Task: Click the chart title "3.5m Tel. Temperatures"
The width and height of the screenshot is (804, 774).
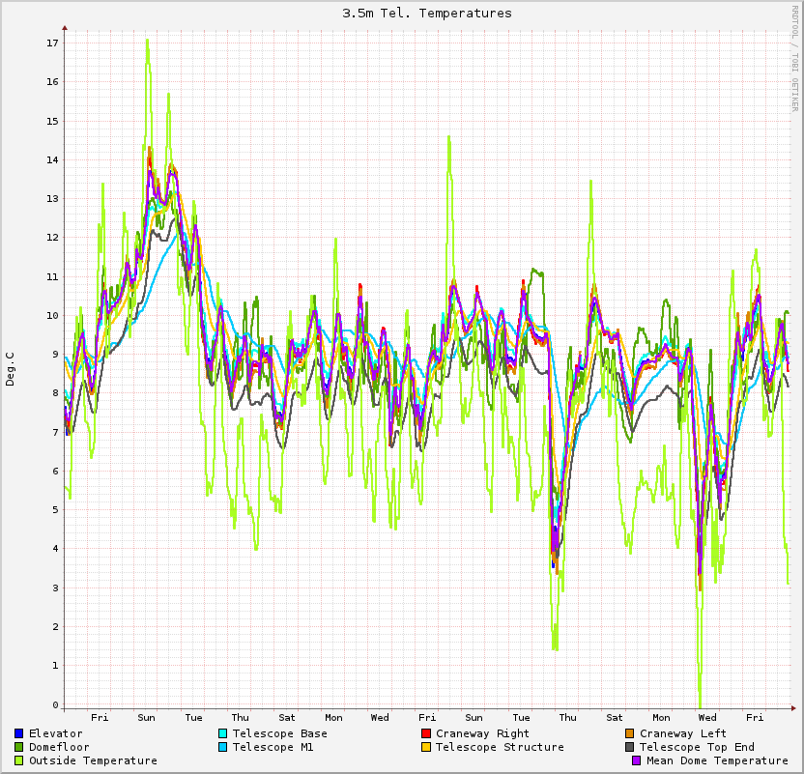Action: (427, 14)
